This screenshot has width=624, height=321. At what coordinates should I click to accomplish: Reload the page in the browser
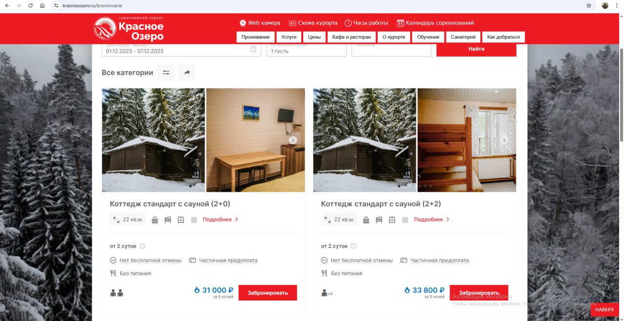pos(30,6)
